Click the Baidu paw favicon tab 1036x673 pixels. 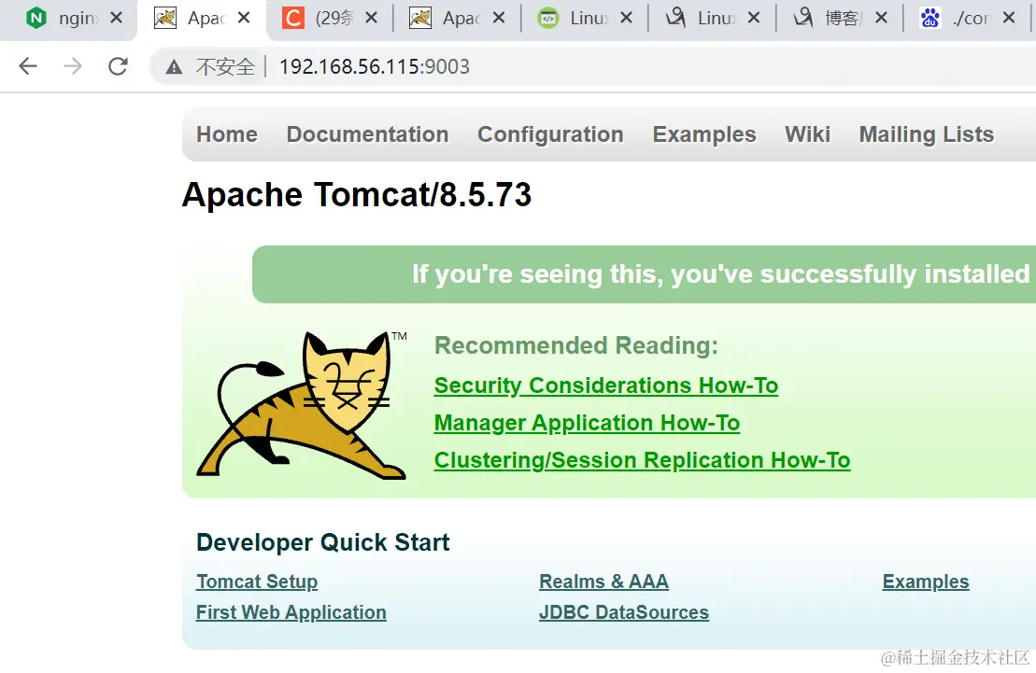click(x=930, y=18)
